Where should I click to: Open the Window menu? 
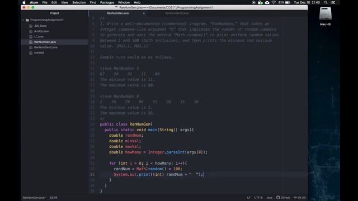[x=124, y=2]
